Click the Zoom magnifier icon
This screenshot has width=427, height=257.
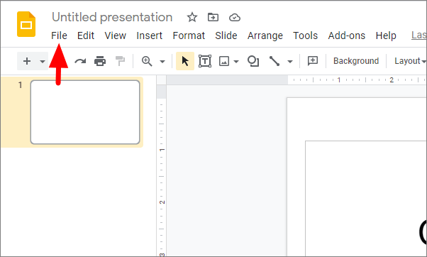(x=147, y=61)
